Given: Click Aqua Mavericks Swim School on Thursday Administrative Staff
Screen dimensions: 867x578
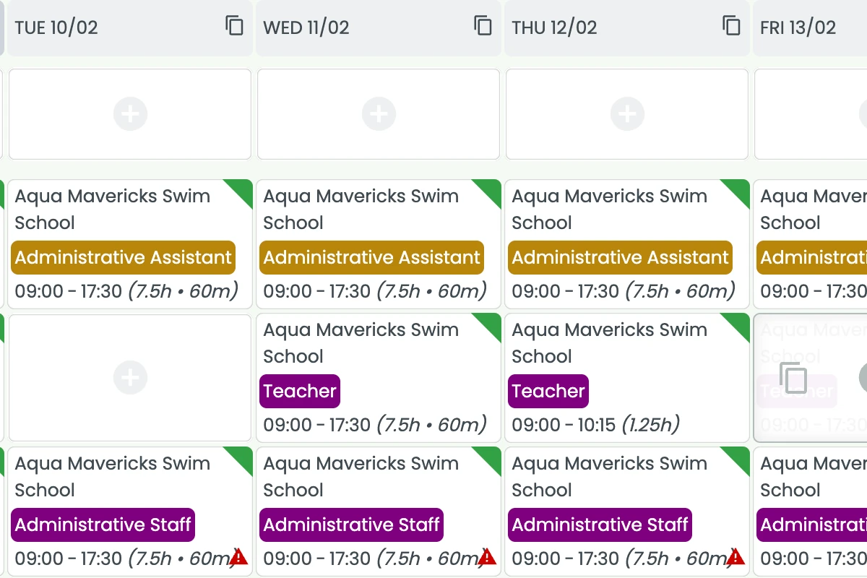Looking at the screenshot, I should pyautogui.click(x=610, y=477).
